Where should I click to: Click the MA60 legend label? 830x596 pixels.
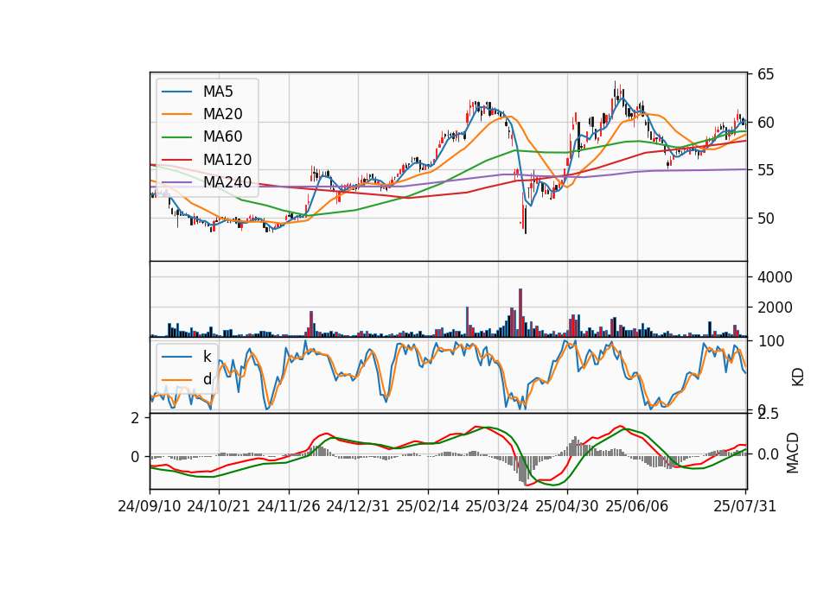coord(222,137)
